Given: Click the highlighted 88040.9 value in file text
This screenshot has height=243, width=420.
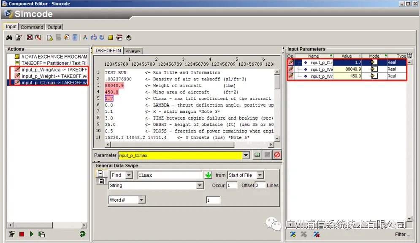Looking at the screenshot, I should pos(114,85).
